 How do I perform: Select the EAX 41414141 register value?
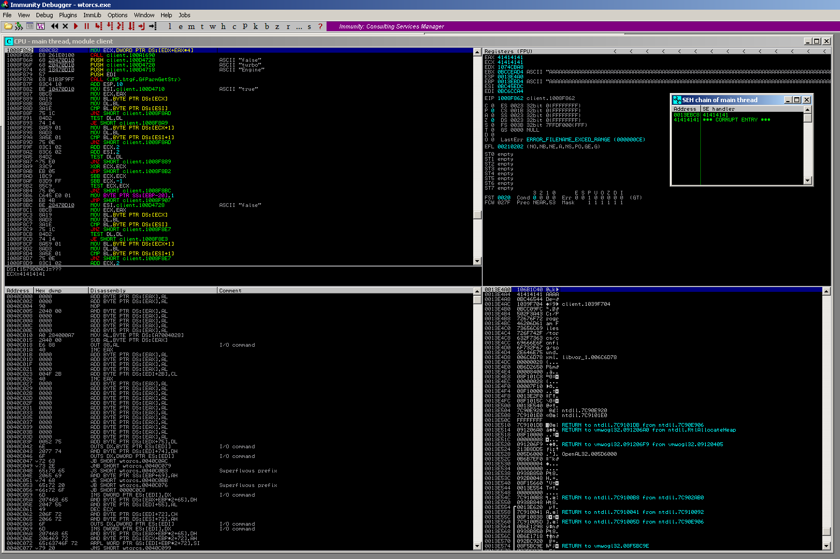coord(510,58)
